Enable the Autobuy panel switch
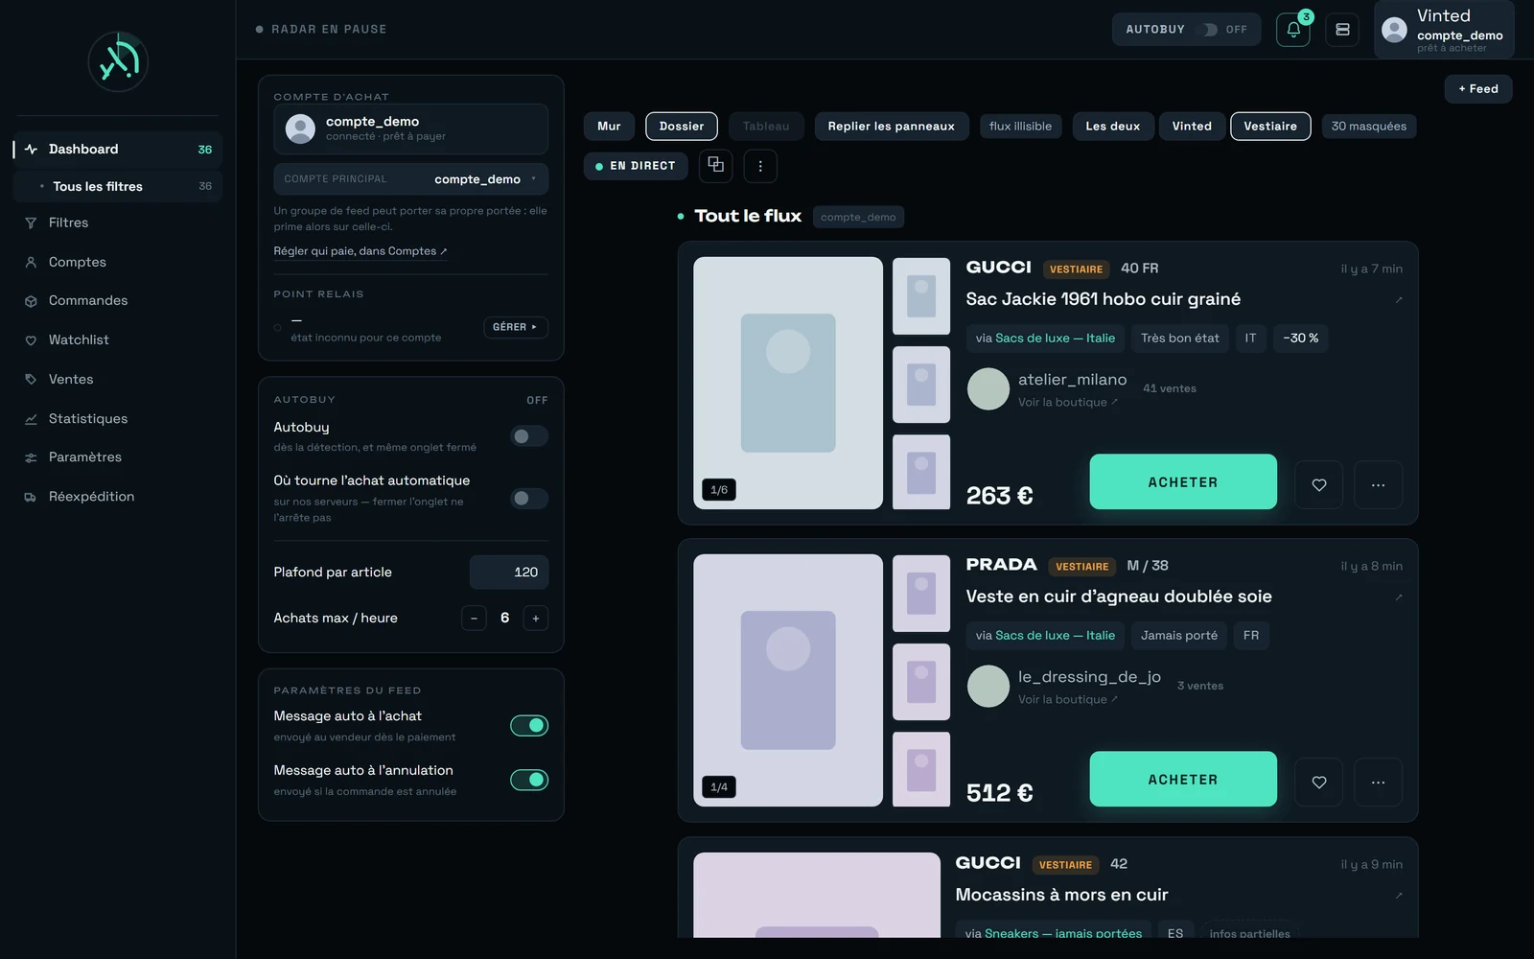The height and width of the screenshot is (959, 1534). click(x=529, y=436)
